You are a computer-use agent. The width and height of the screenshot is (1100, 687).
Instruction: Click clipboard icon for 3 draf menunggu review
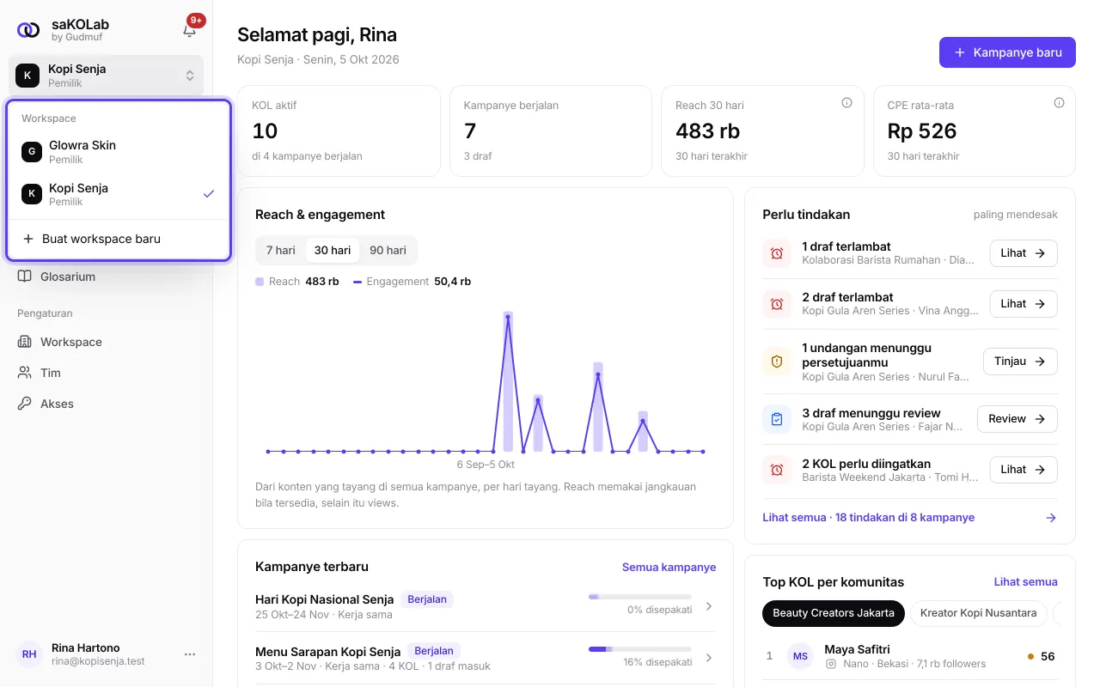click(x=777, y=419)
